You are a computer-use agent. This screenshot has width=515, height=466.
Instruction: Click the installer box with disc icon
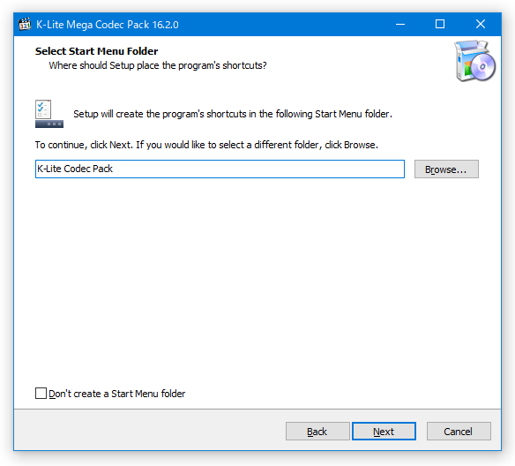pos(475,61)
